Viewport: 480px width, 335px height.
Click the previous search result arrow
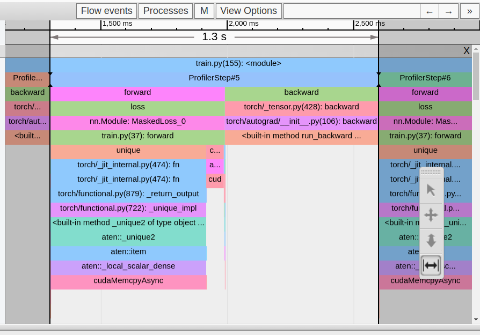click(x=429, y=11)
